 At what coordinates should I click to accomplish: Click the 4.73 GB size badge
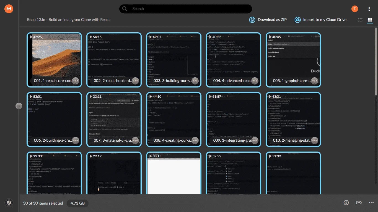77,203
